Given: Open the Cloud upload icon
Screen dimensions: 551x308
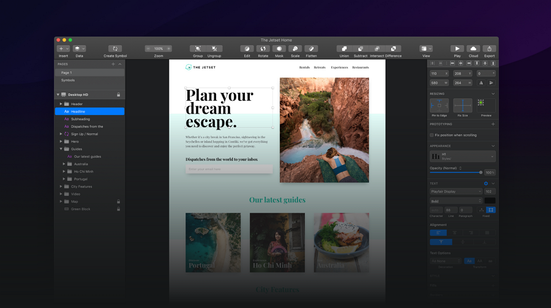Looking at the screenshot, I should (x=473, y=49).
